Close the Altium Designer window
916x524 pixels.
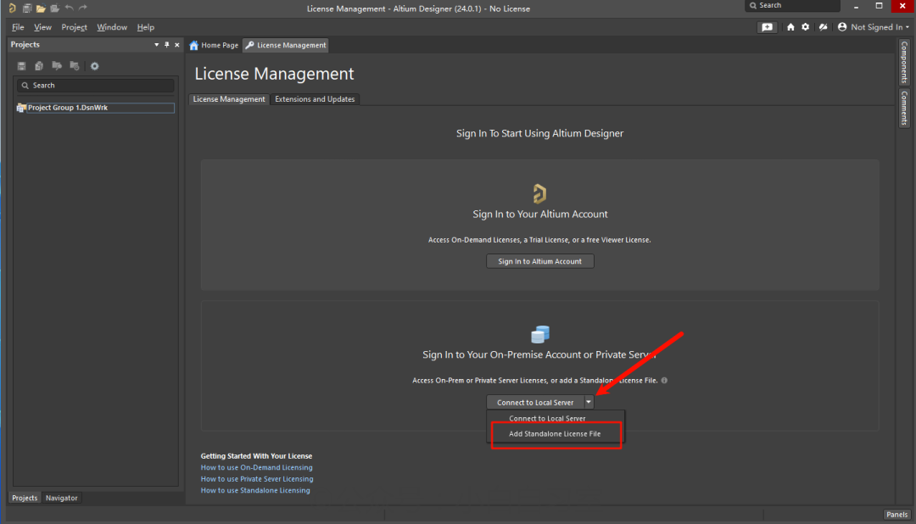pos(902,7)
